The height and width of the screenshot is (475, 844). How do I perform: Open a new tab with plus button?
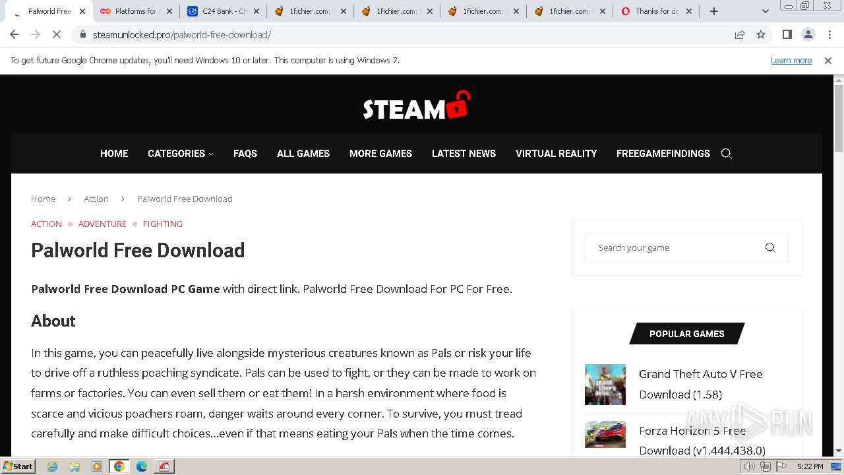pos(714,11)
